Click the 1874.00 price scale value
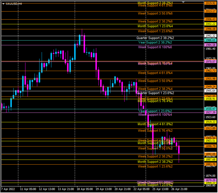Image resolution: width=218 pixels, height=193 pixels. coord(210,176)
